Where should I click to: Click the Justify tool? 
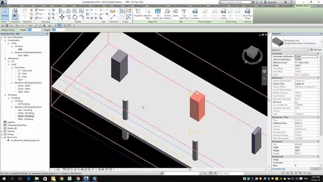tap(176, 13)
